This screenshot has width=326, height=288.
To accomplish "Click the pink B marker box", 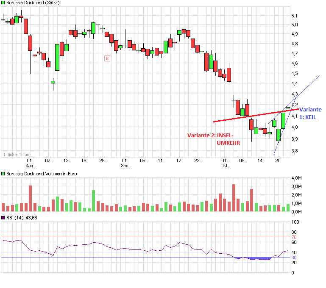I will 107,58.
